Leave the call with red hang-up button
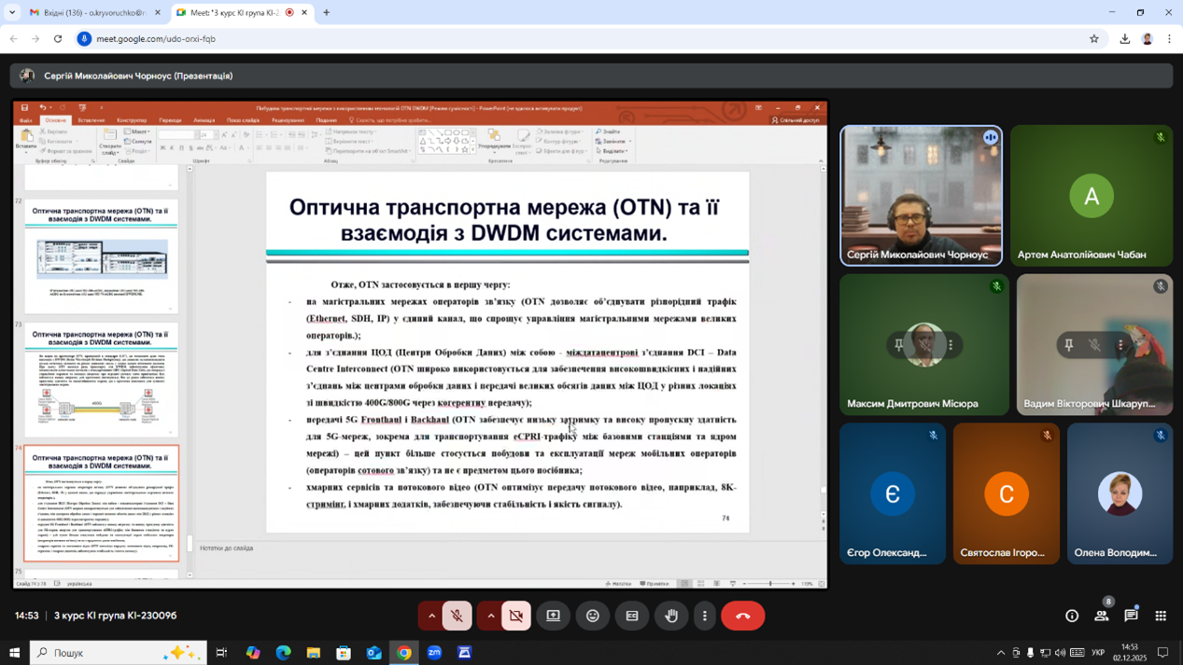Image resolution: width=1183 pixels, height=665 pixels. pyautogui.click(x=743, y=616)
